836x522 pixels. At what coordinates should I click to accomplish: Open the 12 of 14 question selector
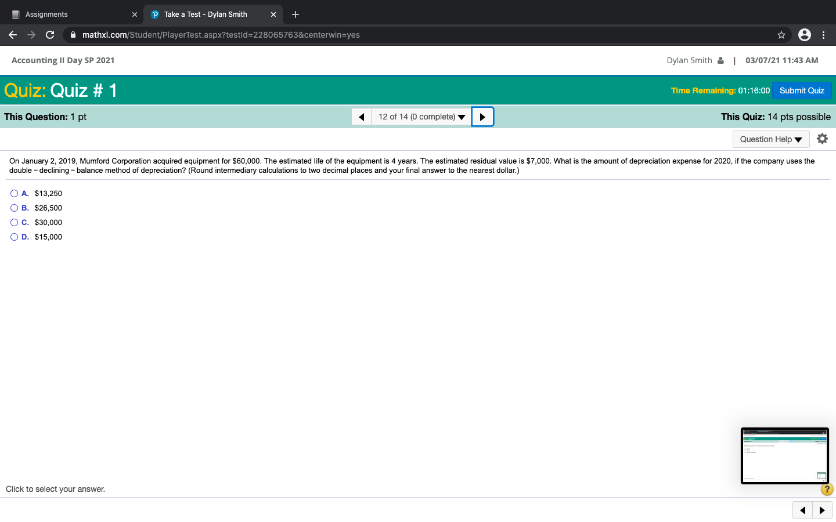421,117
